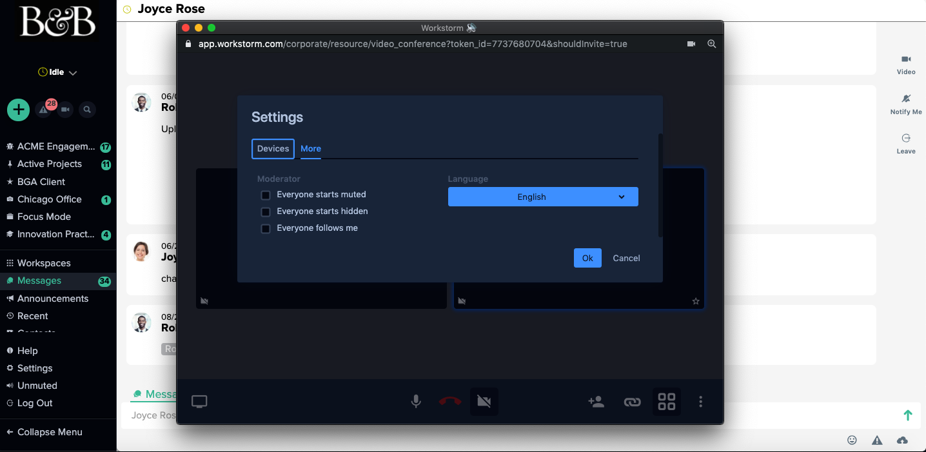The height and width of the screenshot is (452, 926).
Task: Switch to the More tab
Action: click(311, 148)
